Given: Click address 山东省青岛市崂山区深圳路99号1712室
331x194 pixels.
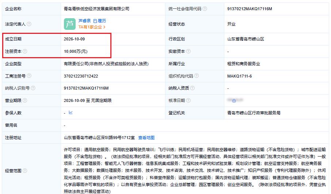Looking at the screenshot, I should [x=99, y=138].
